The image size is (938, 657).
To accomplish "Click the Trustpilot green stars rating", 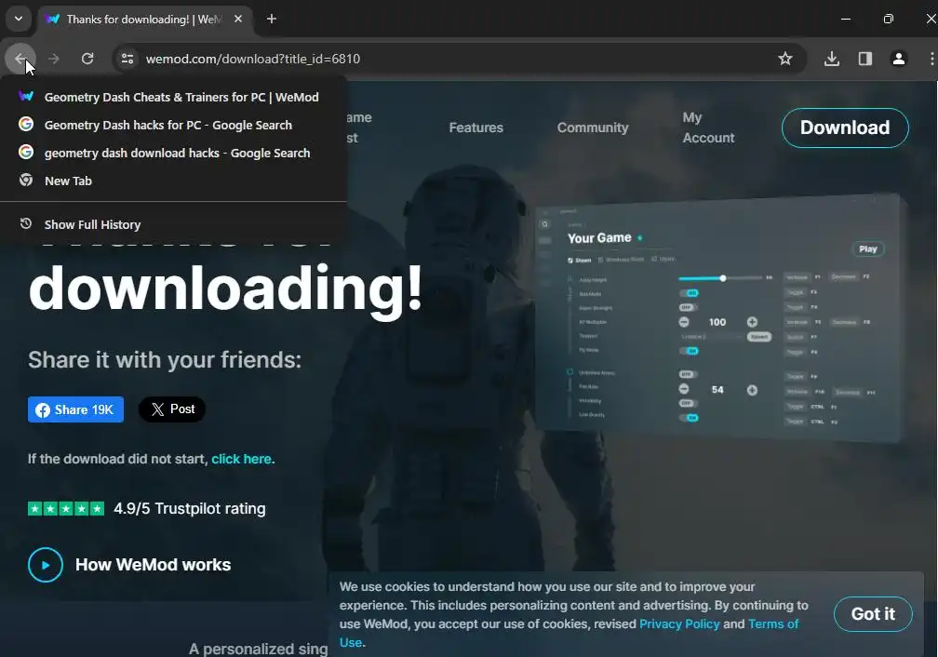I will [x=66, y=509].
